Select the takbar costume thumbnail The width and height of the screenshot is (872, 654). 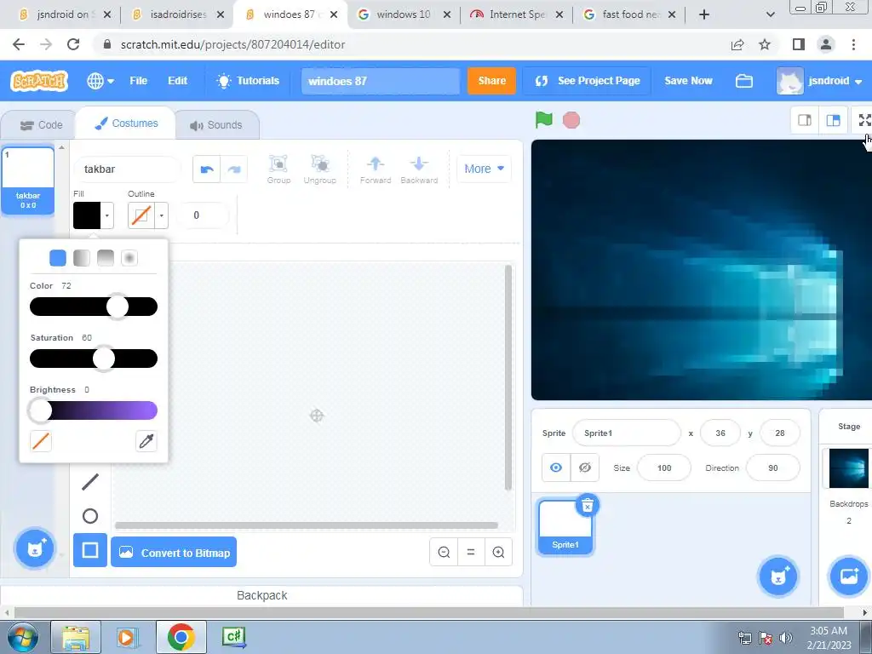[28, 181]
